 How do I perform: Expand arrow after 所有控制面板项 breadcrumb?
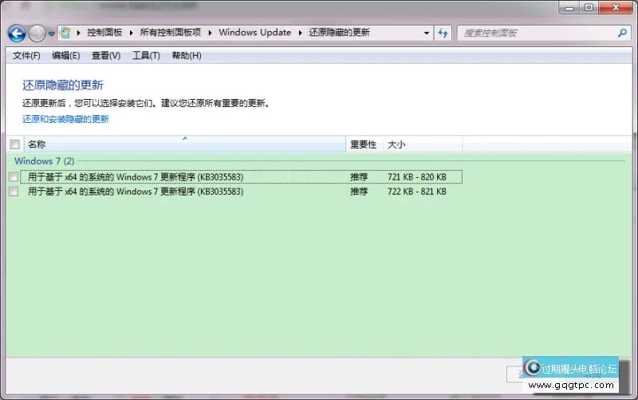point(210,33)
